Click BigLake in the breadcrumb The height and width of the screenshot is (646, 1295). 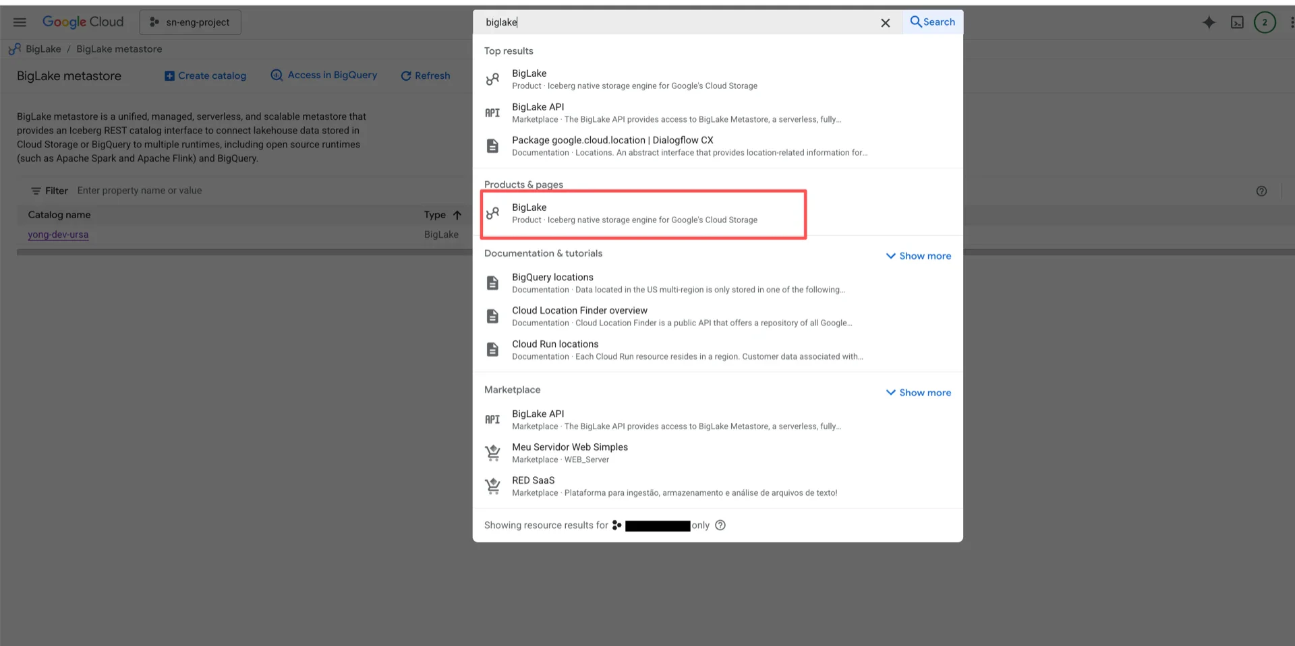[x=43, y=49]
